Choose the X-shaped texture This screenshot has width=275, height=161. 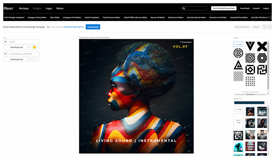(x=262, y=46)
